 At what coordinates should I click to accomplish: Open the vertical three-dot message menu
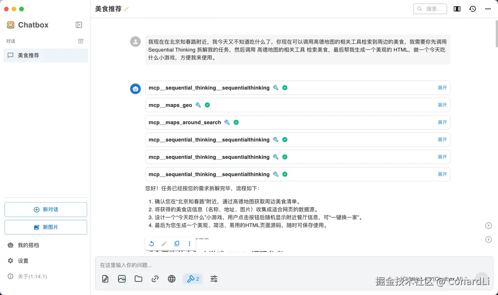[189, 244]
